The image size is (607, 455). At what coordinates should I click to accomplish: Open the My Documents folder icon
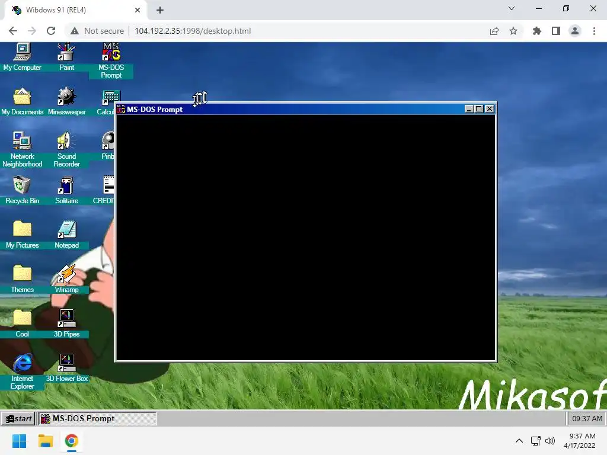[22, 102]
